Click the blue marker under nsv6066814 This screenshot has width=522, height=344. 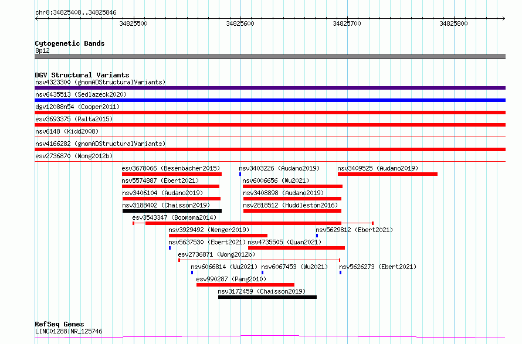coord(192,273)
